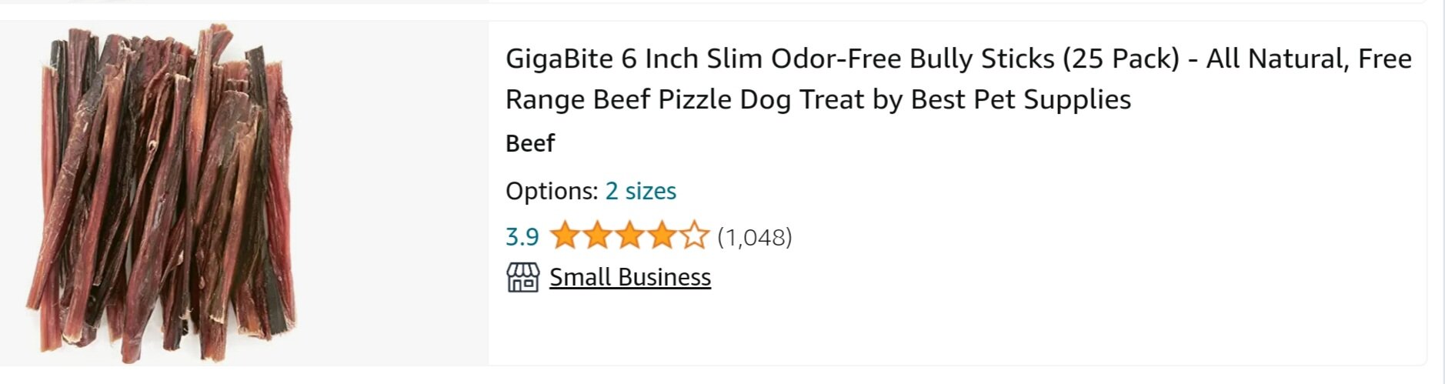Click the 3.9 rating number
Viewport: 1445px width, 384px height.
click(x=522, y=237)
